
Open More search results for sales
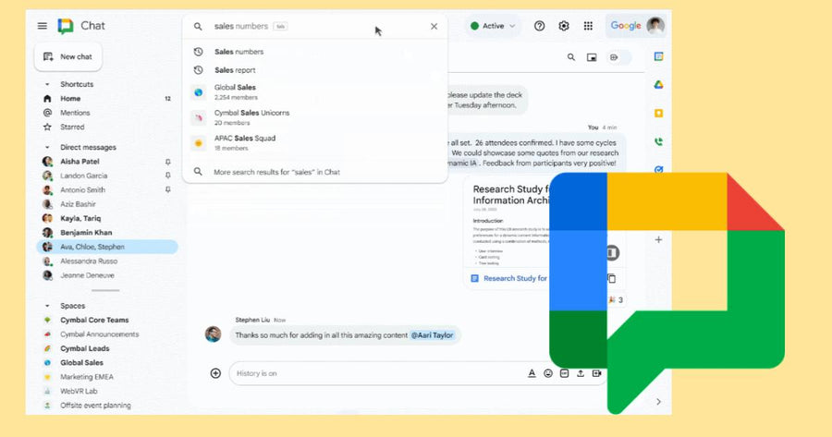315,172
